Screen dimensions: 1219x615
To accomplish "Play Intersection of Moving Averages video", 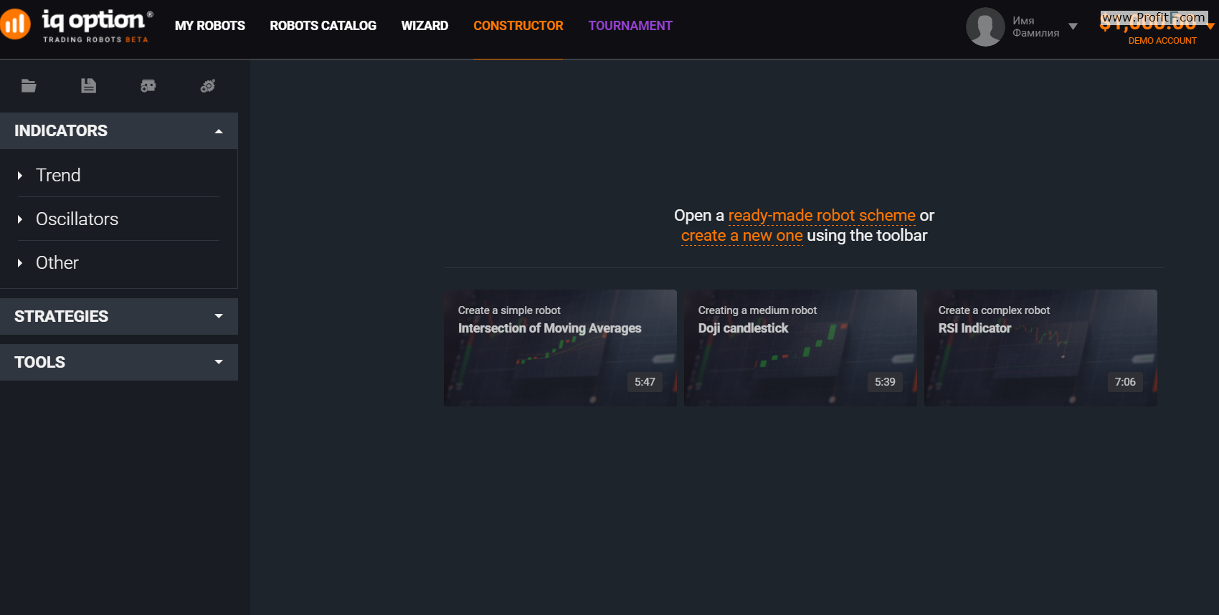I will coord(560,348).
